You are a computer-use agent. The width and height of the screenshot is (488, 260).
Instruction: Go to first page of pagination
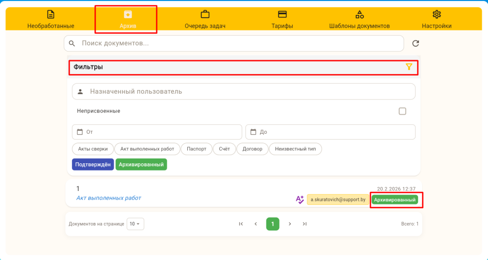coord(241,224)
